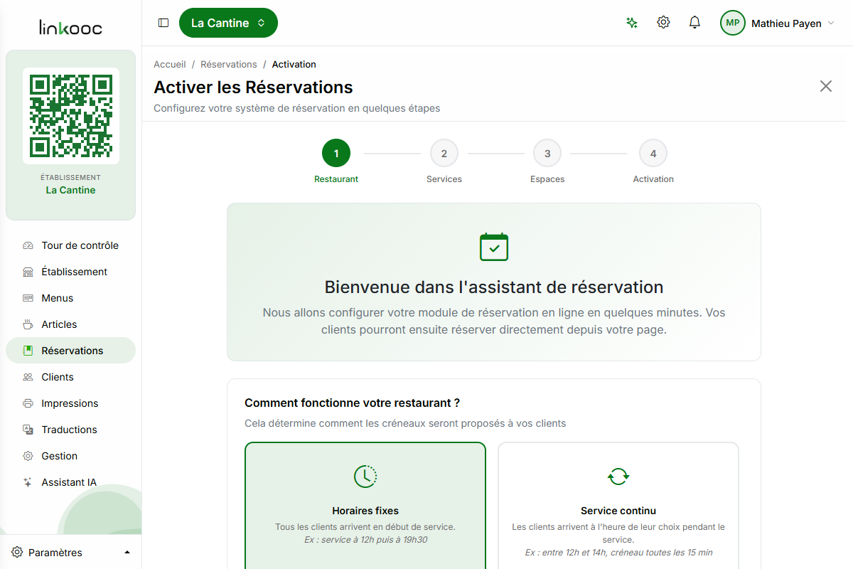
Task: Toggle the sidebar collapse icon
Action: 163,23
